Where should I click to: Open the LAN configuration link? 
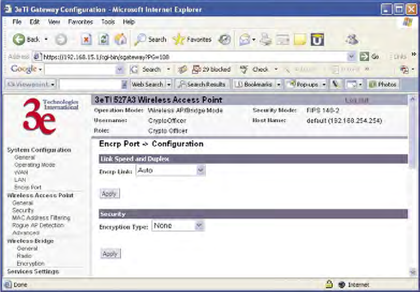coord(20,180)
